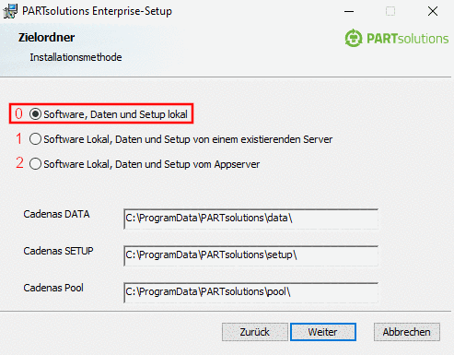Screen dimensions: 454x355
Task: Go back with the Zurück button
Action: click(x=255, y=332)
